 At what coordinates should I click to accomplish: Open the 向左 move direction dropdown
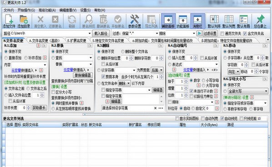233,71
